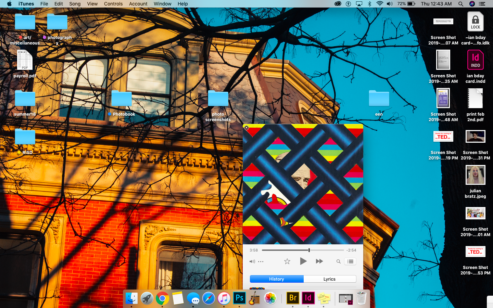The height and width of the screenshot is (308, 493).
Task: Select the art/miscellaneous folder
Action: 25,29
